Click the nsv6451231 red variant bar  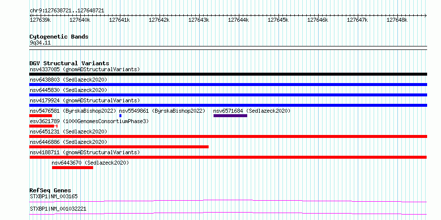pos(228,136)
